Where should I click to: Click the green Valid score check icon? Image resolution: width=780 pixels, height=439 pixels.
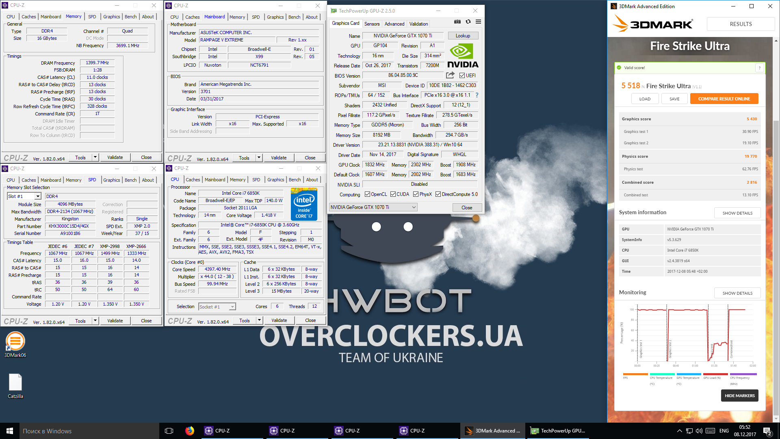(x=619, y=67)
